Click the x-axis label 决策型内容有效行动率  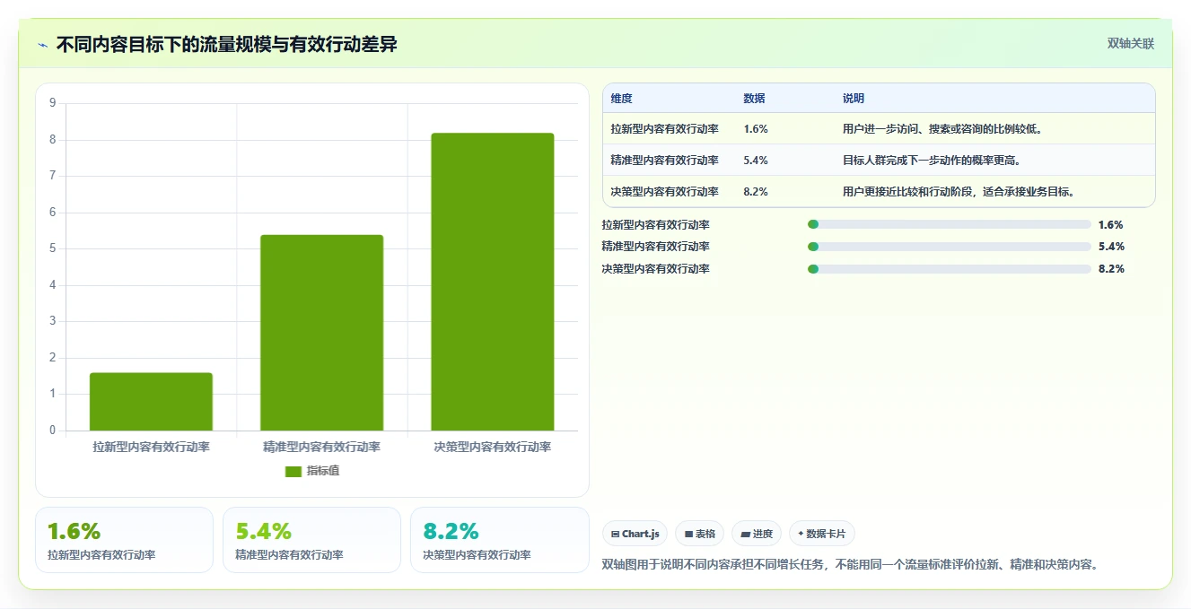point(492,447)
